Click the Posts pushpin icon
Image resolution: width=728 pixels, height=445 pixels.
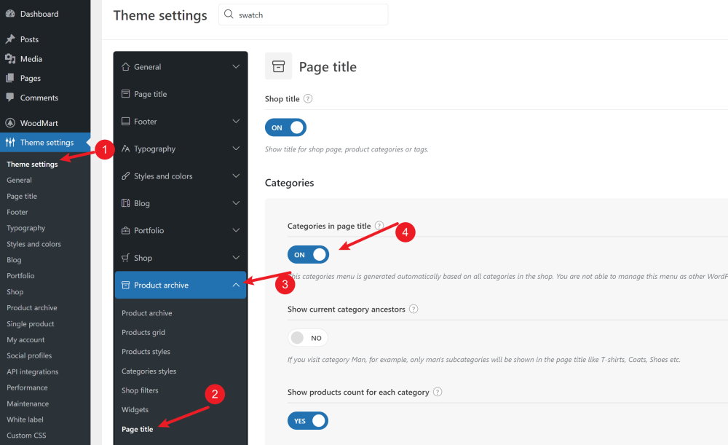coord(9,39)
